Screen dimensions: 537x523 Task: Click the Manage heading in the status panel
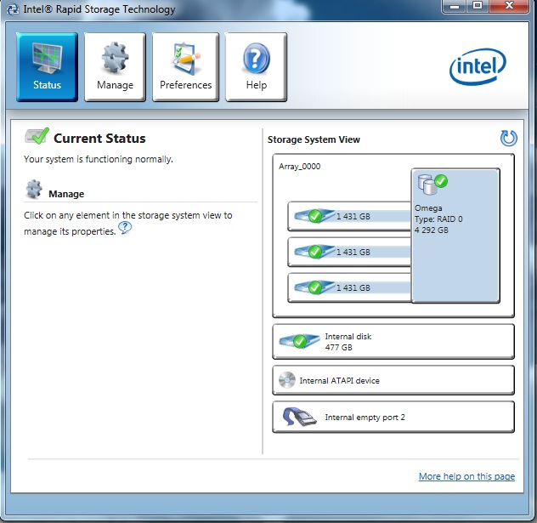click(x=66, y=194)
